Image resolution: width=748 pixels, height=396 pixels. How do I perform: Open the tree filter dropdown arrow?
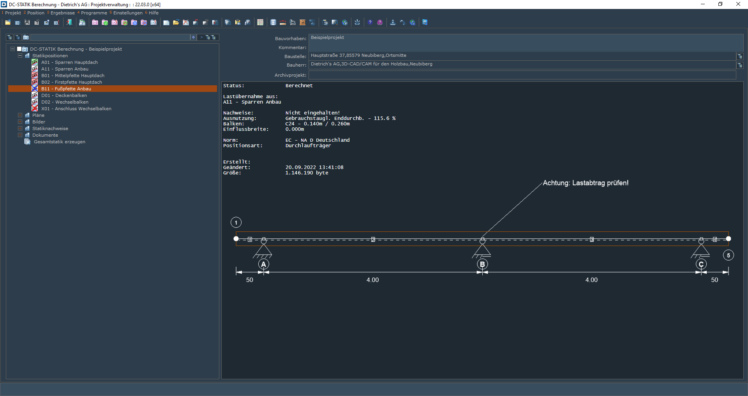point(193,37)
